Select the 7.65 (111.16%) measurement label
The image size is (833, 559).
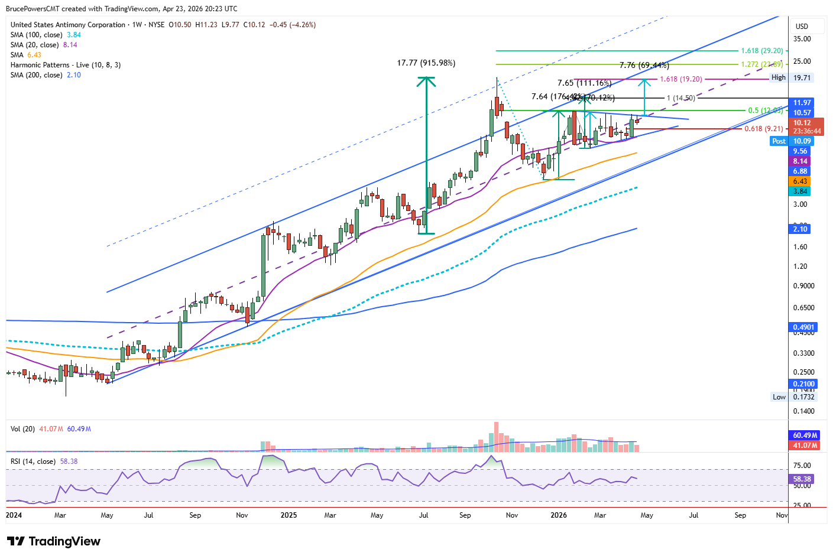click(585, 83)
